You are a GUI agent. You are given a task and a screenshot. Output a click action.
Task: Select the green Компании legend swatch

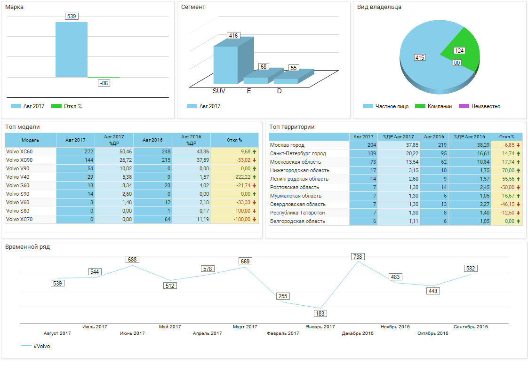(420, 106)
